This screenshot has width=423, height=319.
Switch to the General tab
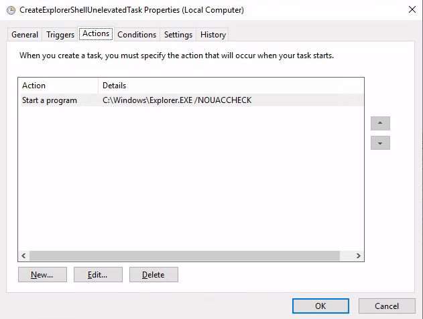(25, 35)
